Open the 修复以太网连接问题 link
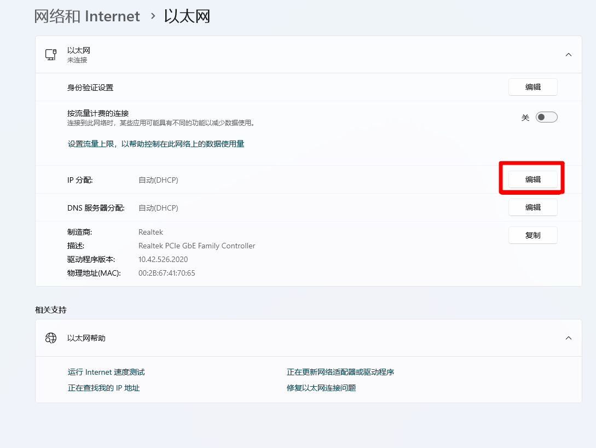The height and width of the screenshot is (448, 596). pos(321,388)
